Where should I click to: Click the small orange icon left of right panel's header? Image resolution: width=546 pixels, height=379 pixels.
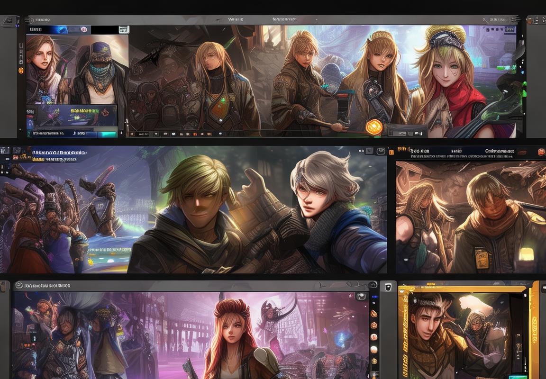(x=391, y=152)
